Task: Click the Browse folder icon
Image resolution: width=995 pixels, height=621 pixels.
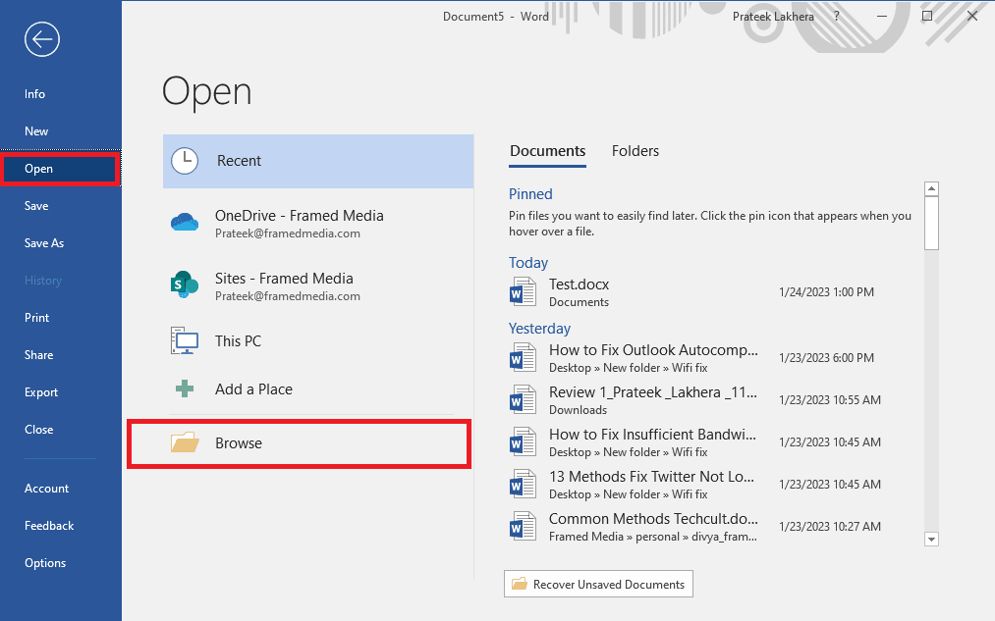Action: pos(185,442)
